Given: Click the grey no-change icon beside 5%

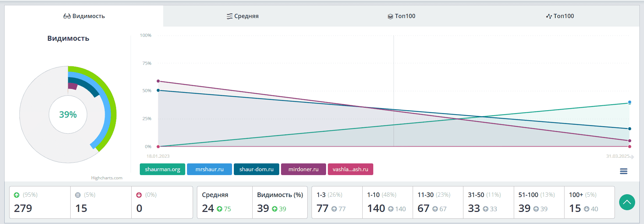Looking at the screenshot, I should [x=78, y=195].
